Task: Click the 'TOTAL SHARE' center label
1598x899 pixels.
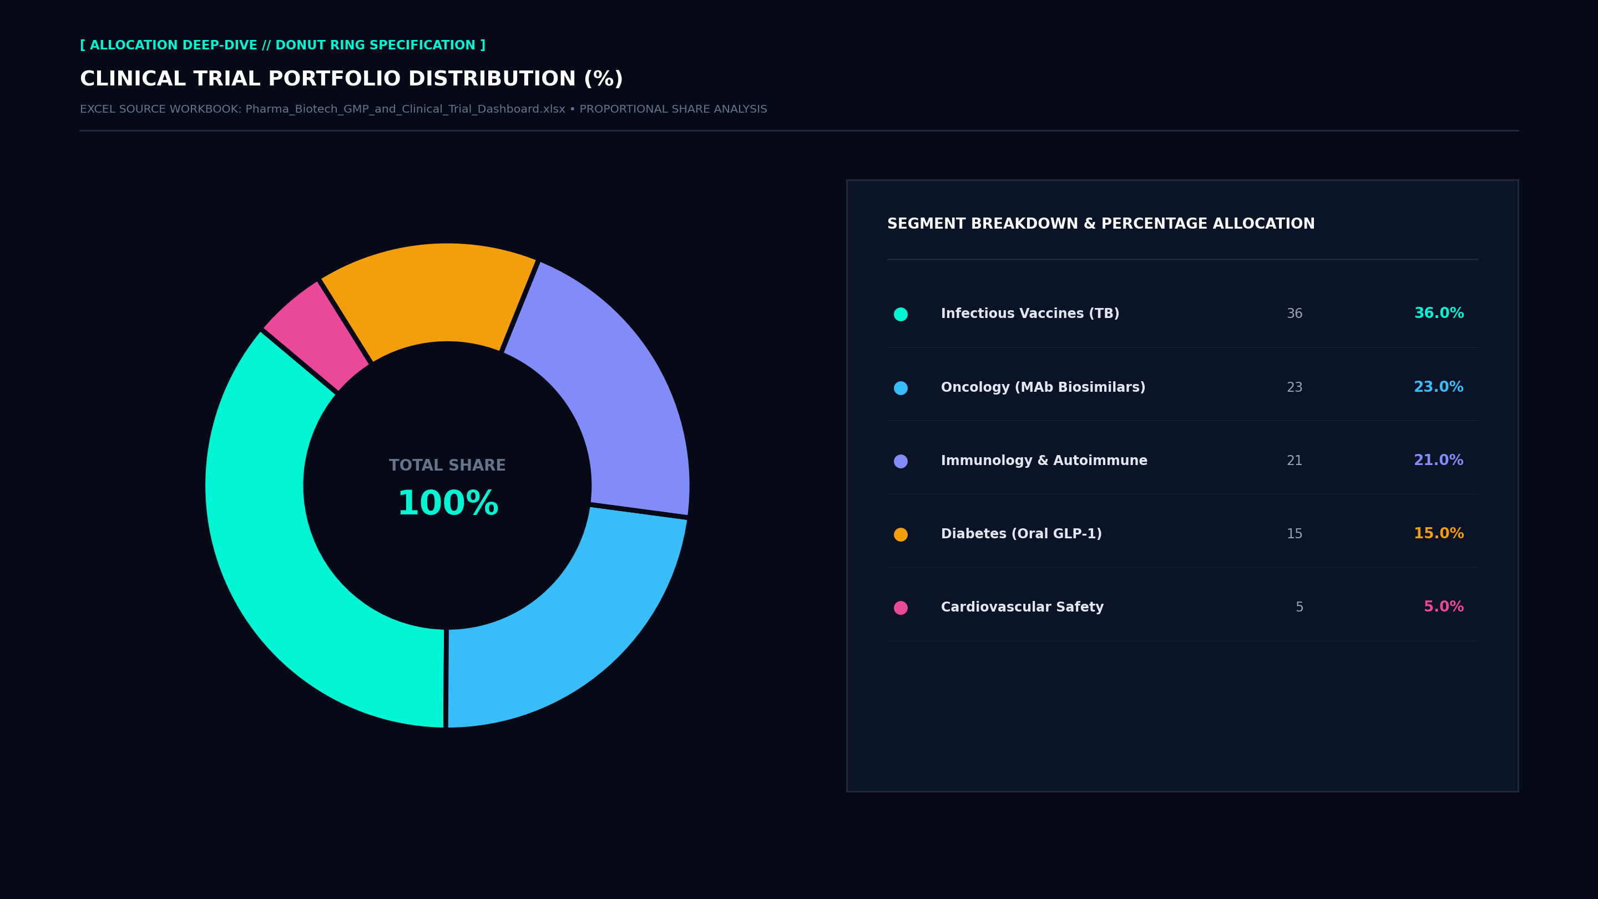Action: (x=447, y=466)
